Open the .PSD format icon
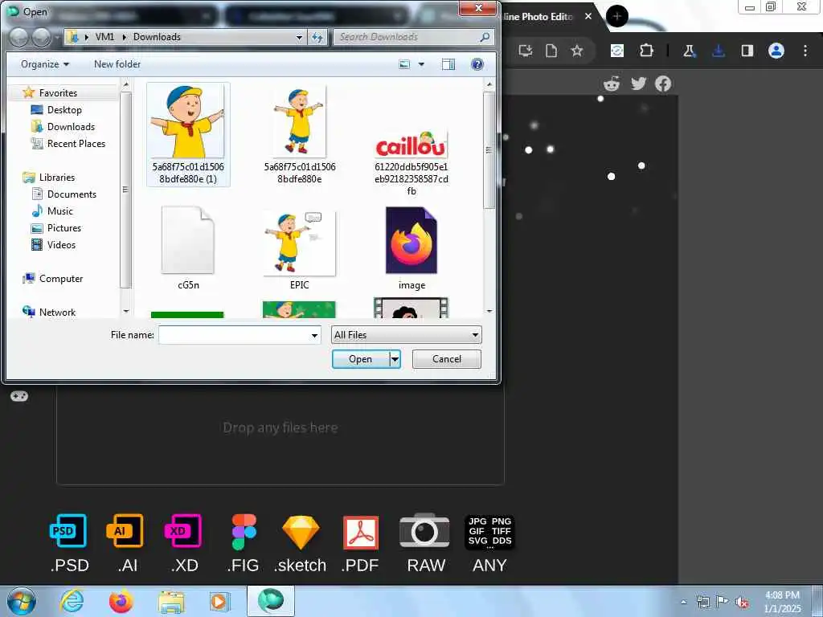823x617 pixels. 69,531
